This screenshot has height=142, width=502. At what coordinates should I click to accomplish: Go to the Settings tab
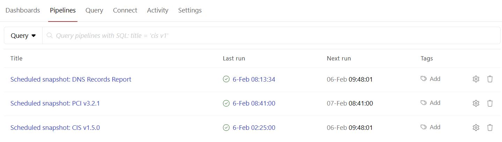click(190, 10)
